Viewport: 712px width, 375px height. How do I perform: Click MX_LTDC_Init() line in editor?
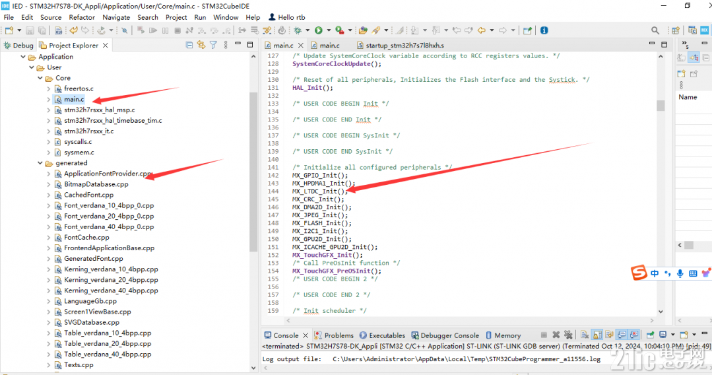pyautogui.click(x=321, y=191)
